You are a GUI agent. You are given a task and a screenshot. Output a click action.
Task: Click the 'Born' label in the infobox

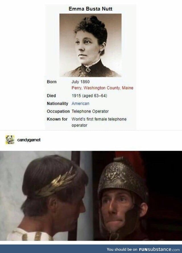pyautogui.click(x=51, y=82)
